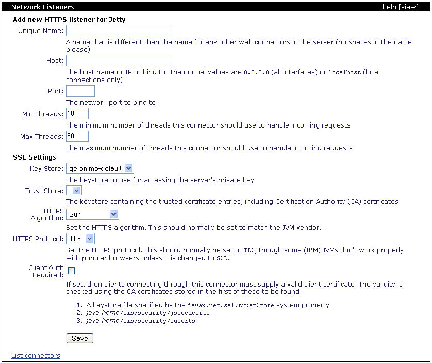Click the JVM vendor description text
The image size is (432, 363).
tap(193, 228)
